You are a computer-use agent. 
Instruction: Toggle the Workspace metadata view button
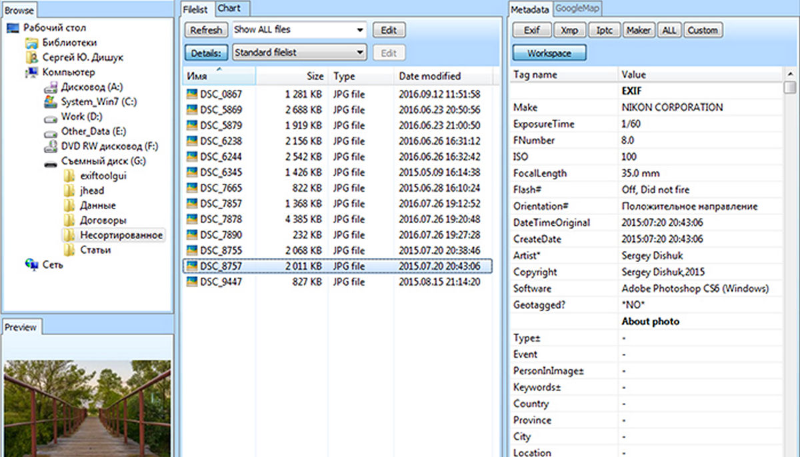point(549,53)
